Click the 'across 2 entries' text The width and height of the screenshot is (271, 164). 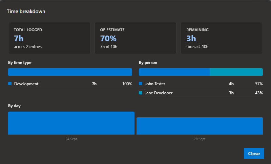[28, 47]
